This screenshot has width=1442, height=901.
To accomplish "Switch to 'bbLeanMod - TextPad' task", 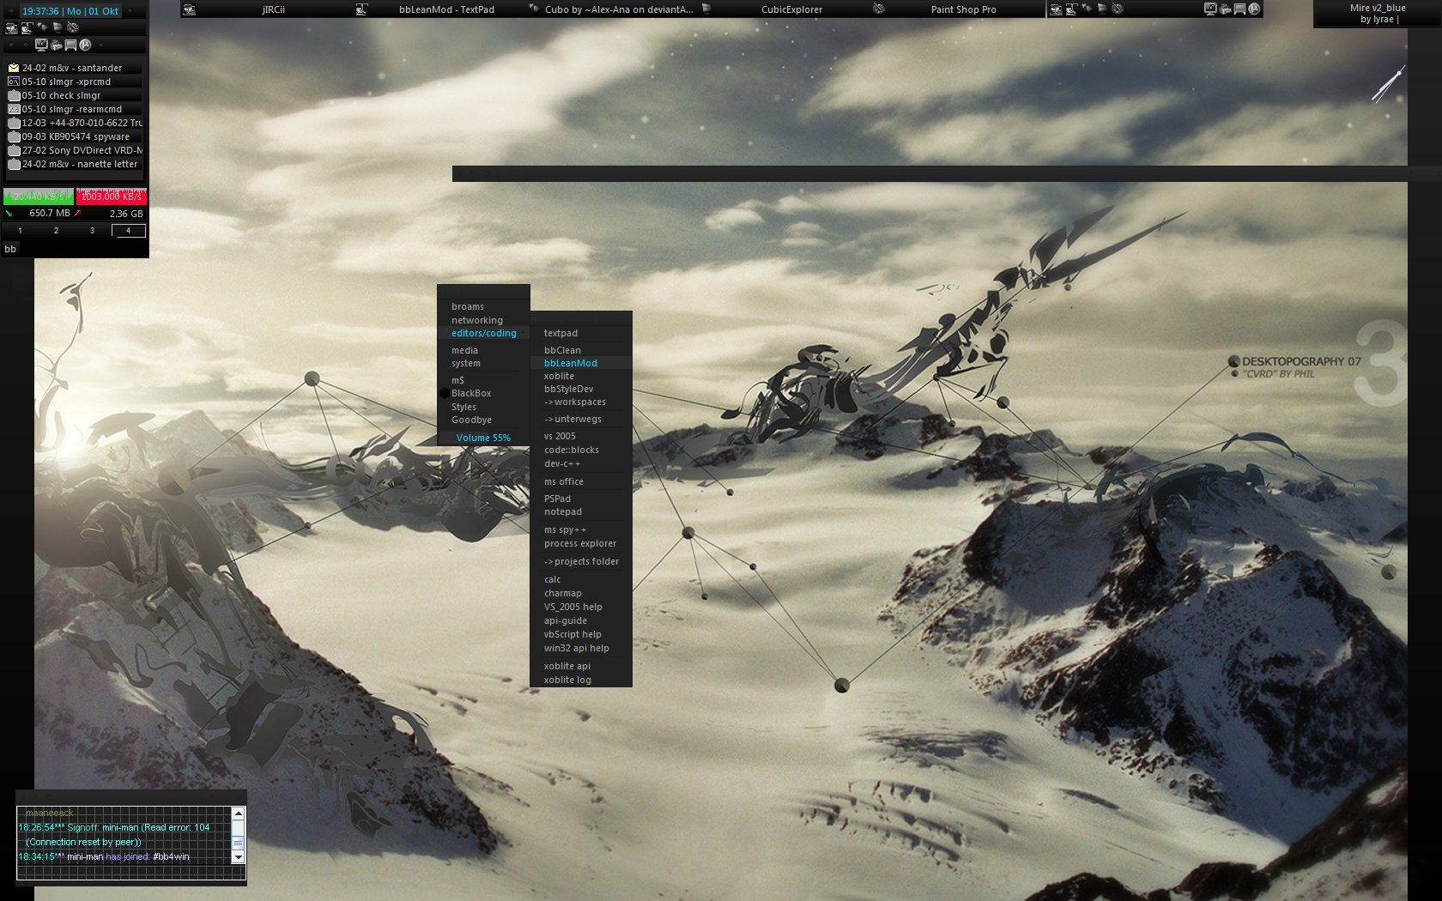I will tap(439, 9).
